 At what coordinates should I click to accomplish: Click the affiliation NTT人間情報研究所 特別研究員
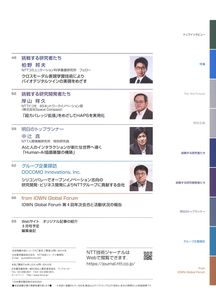[45, 141]
